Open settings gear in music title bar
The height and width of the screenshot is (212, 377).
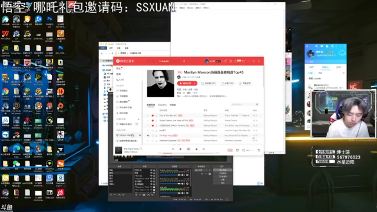point(230,61)
